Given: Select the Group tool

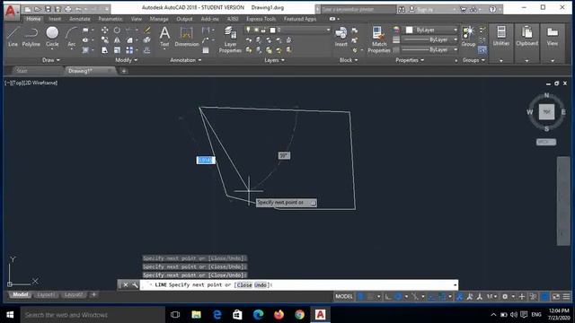Looking at the screenshot, I should coord(468,37).
